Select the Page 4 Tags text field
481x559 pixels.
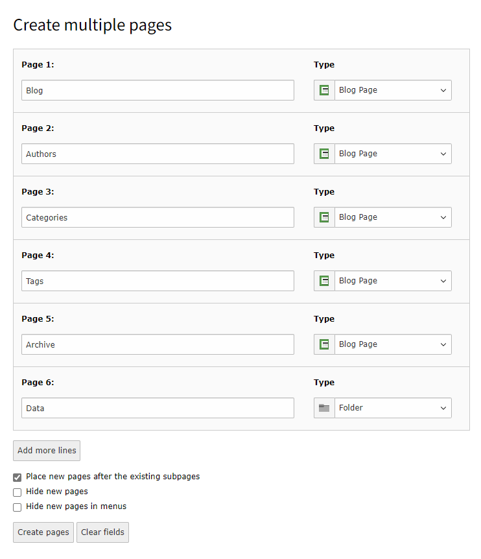coord(158,281)
